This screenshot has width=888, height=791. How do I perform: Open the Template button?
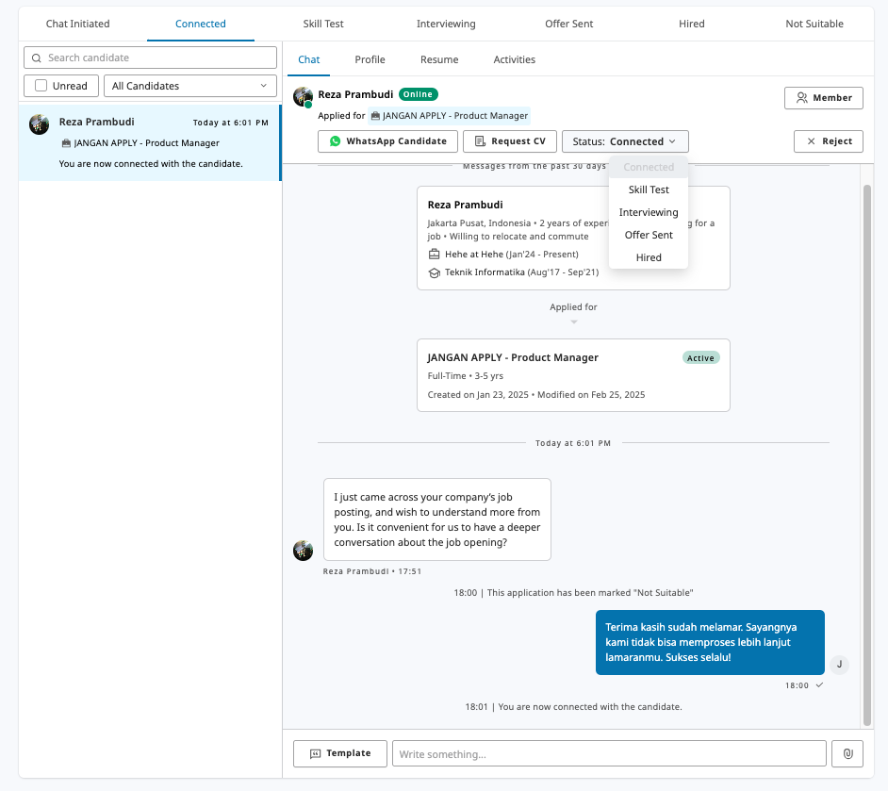(340, 753)
